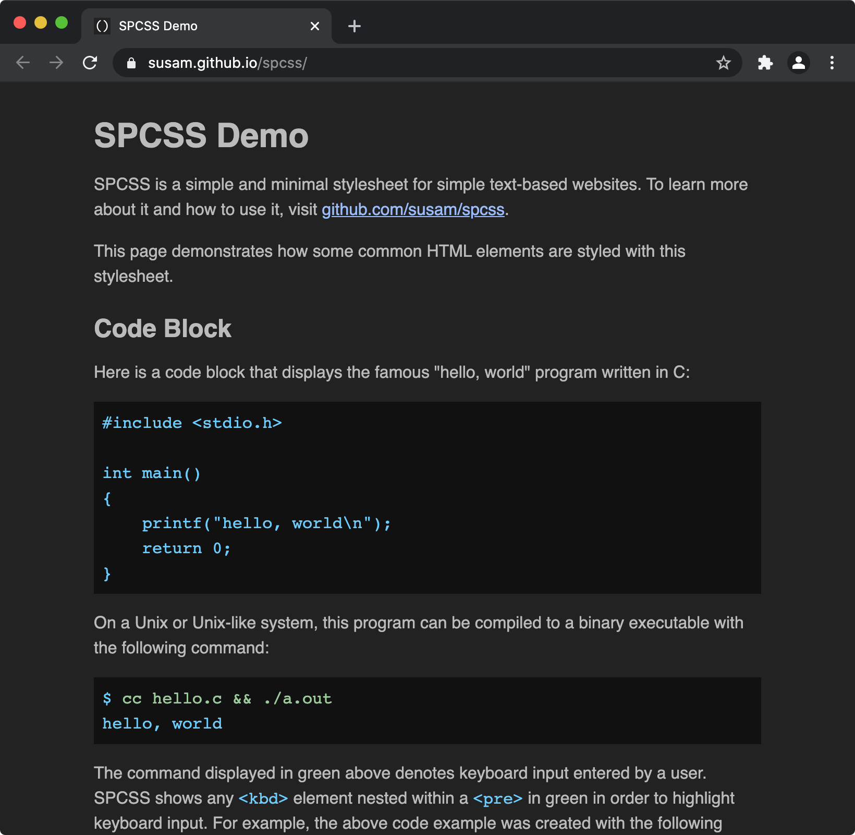Open a new tab with the plus button
The height and width of the screenshot is (835, 855).
point(354,26)
